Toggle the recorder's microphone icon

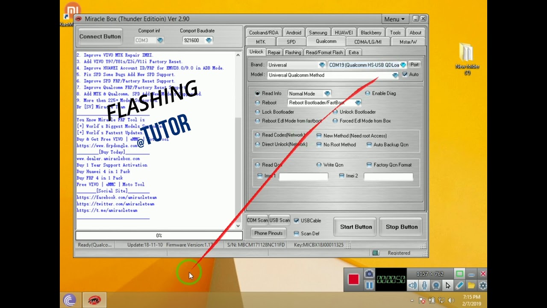(424, 285)
